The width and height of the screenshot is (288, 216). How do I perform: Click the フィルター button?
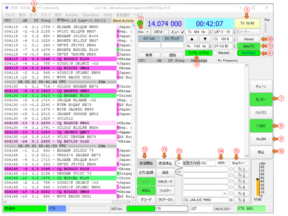[165, 191]
